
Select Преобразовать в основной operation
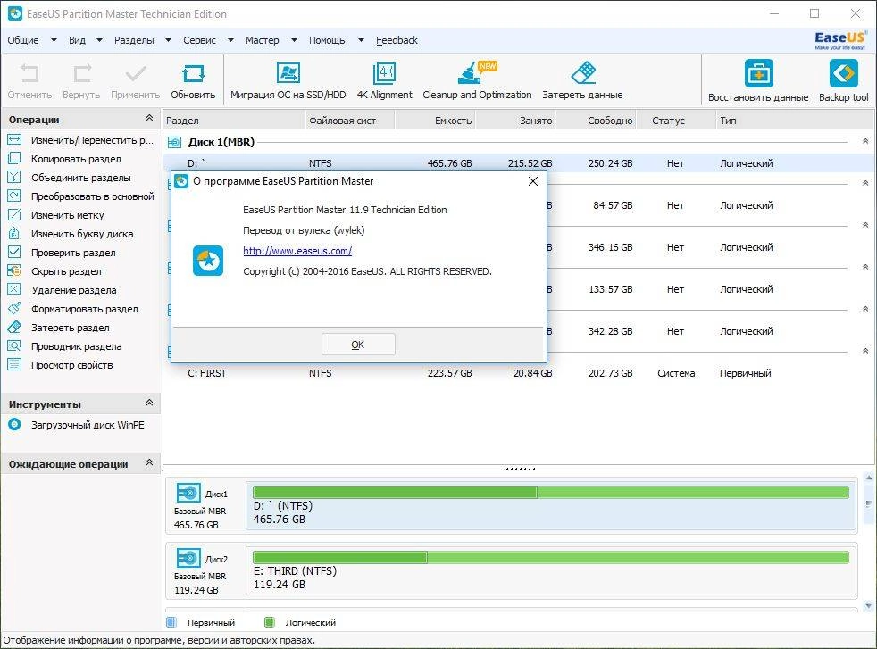click(81, 196)
